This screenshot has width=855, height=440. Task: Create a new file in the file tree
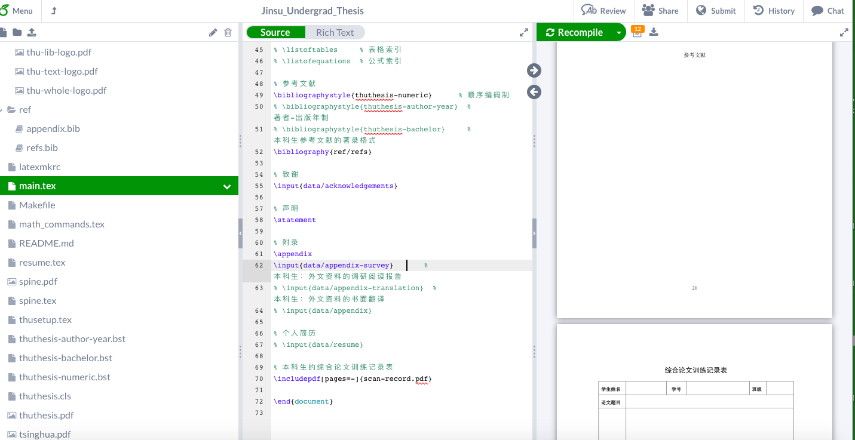pyautogui.click(x=4, y=32)
